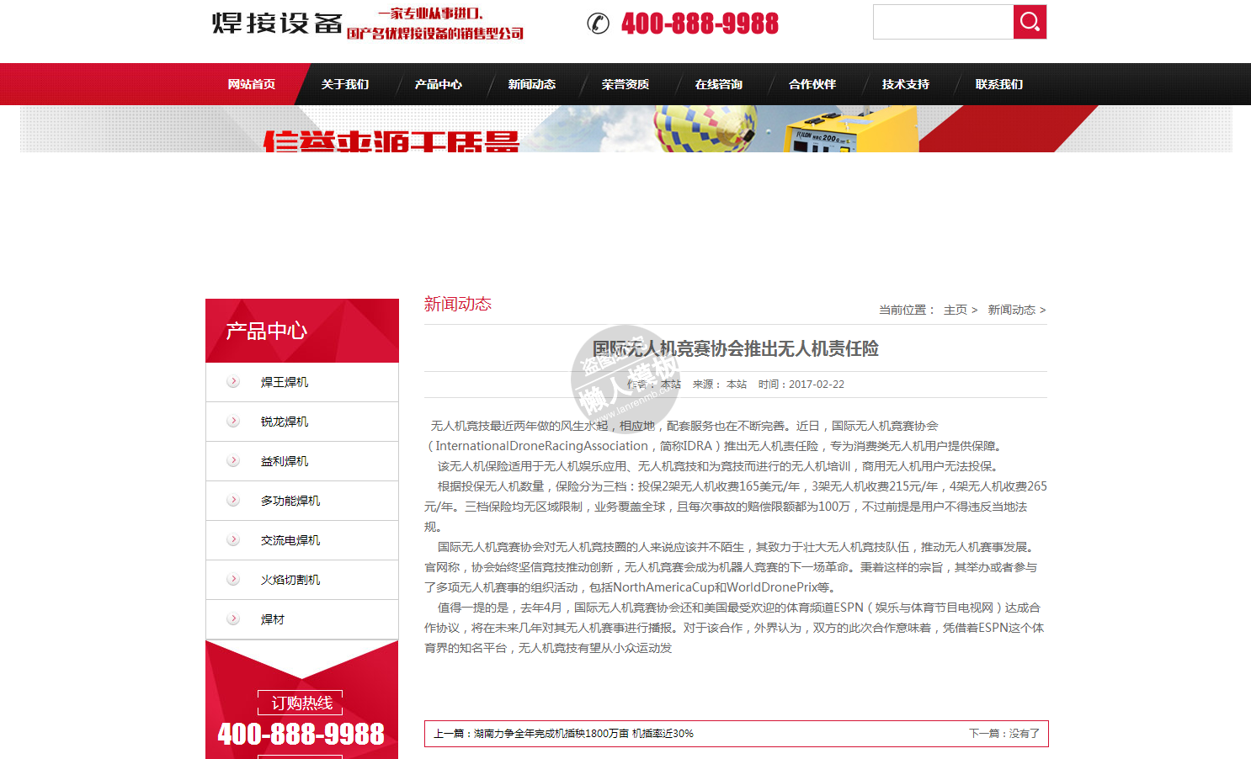Open 产品中心 from the top navigation
The width and height of the screenshot is (1251, 759).
[439, 84]
